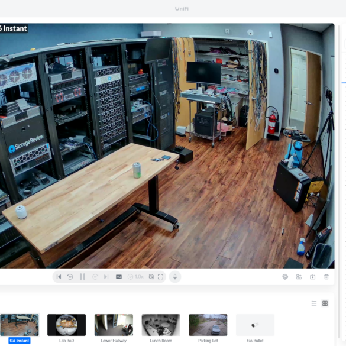This screenshot has height=346, width=346.
Task: Click the Parking Lot label
Action: point(208,341)
